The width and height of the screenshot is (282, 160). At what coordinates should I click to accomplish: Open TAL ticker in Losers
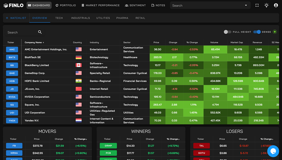click(x=202, y=146)
